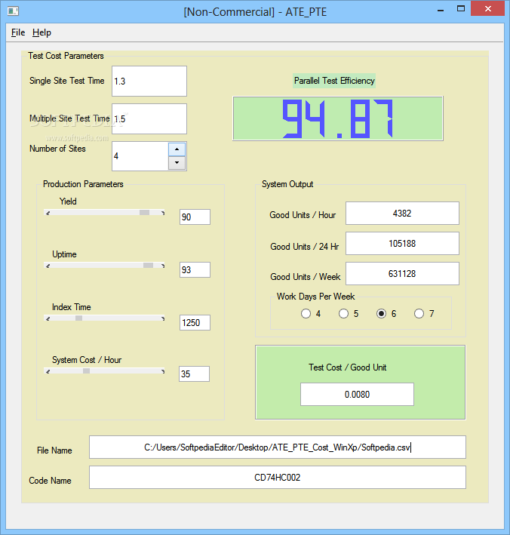Image resolution: width=510 pixels, height=535 pixels.
Task: Click the Parallel Test Efficiency 94.87 display
Action: click(x=338, y=118)
